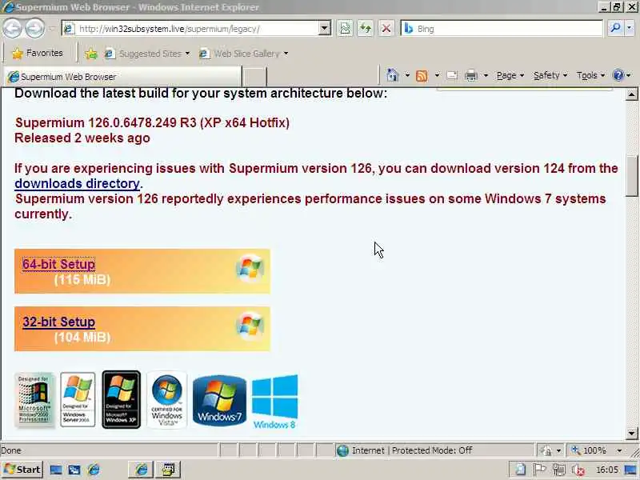Download the 64-bit Setup link
The width and height of the screenshot is (640, 480).
pos(58,265)
